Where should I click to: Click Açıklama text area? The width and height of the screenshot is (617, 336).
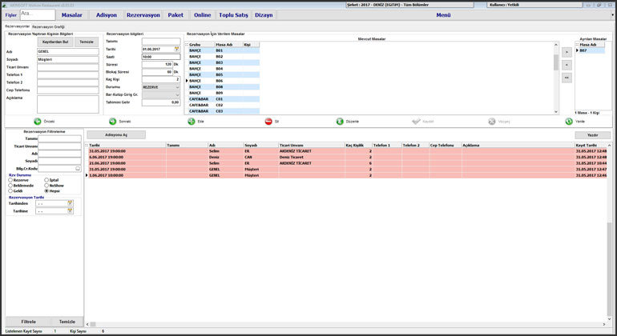(67, 104)
